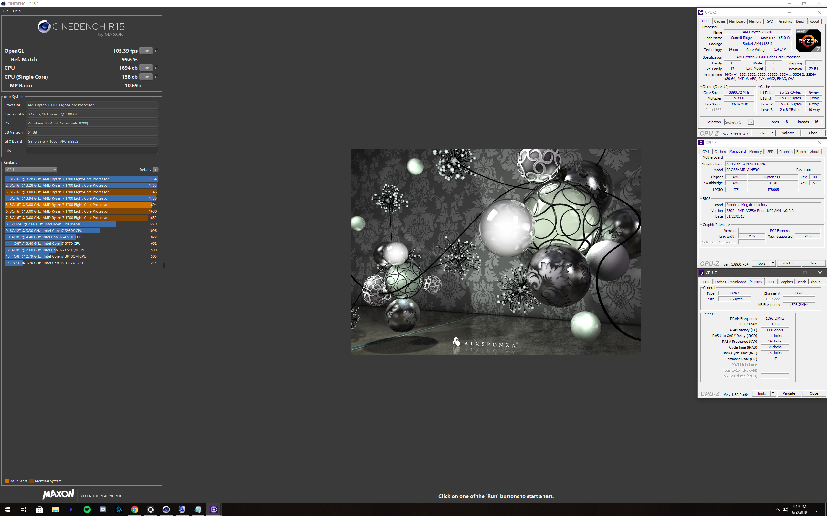Show hidden system tray icons

click(777, 510)
